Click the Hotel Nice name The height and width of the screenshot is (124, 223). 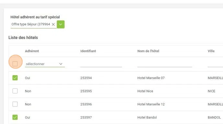pos(145,91)
